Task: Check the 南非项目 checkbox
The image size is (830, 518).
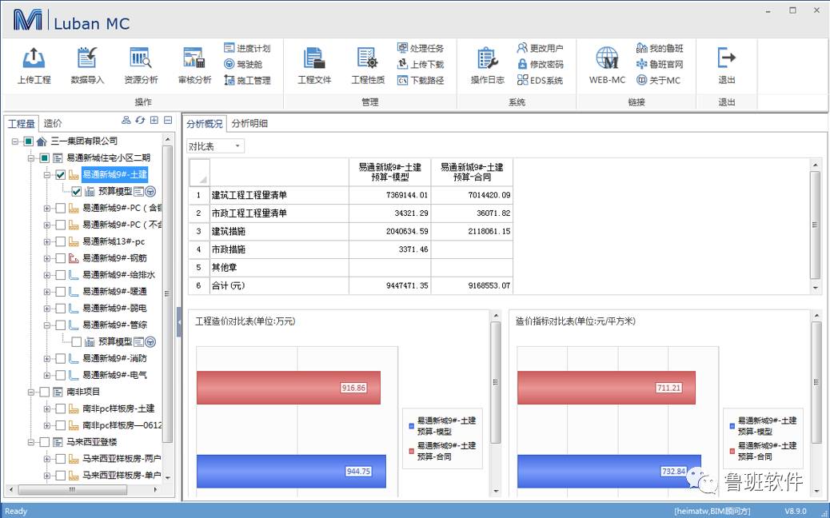Action: pos(45,392)
